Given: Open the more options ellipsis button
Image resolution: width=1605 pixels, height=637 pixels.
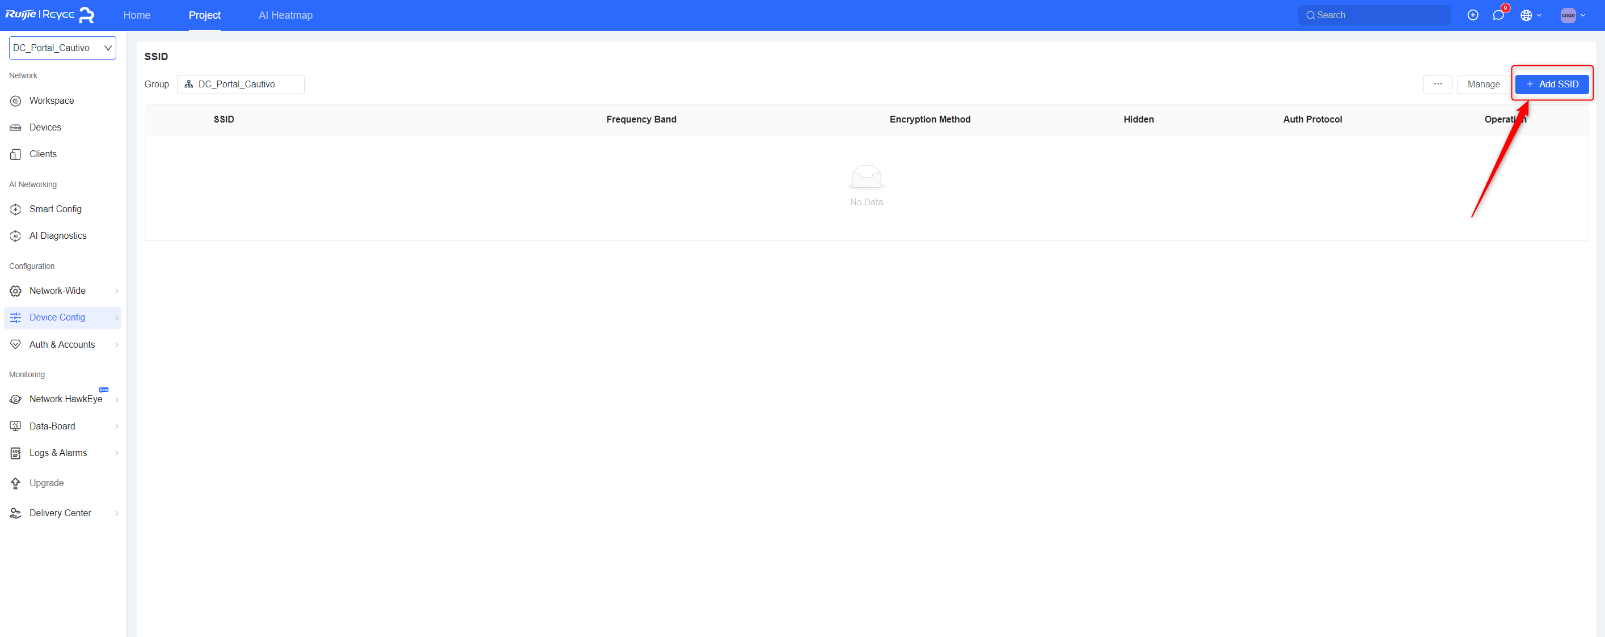Looking at the screenshot, I should point(1437,84).
